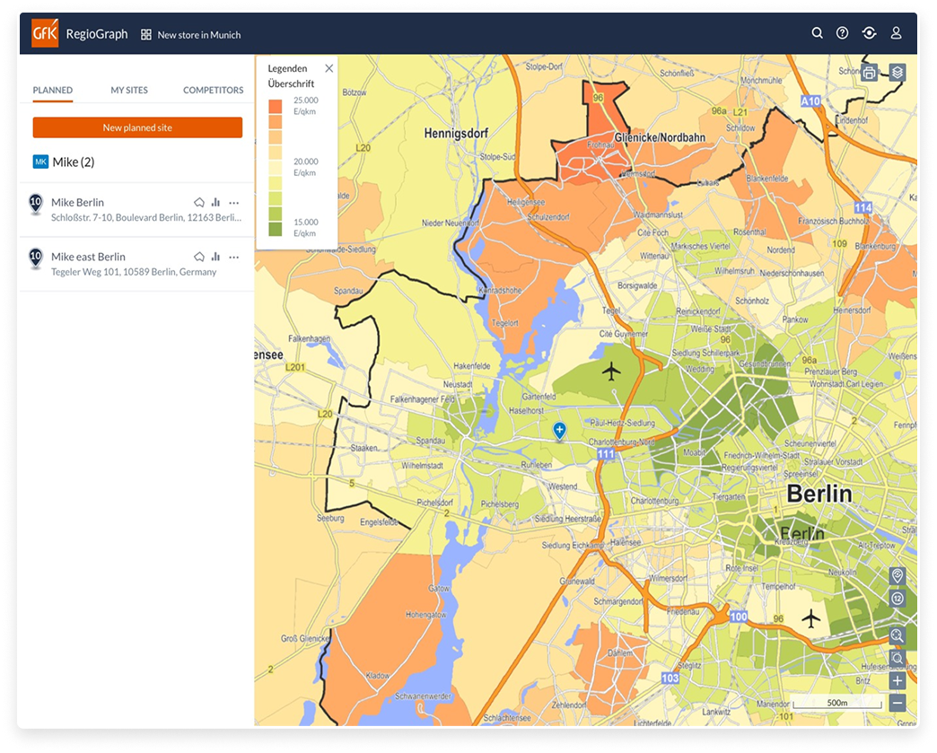Toggle the circled 12 cluster button
The height and width of the screenshot is (753, 937).
[x=897, y=599]
